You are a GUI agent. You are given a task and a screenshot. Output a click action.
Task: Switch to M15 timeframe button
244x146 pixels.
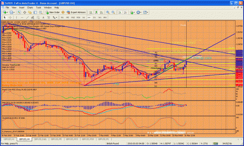point(73,17)
